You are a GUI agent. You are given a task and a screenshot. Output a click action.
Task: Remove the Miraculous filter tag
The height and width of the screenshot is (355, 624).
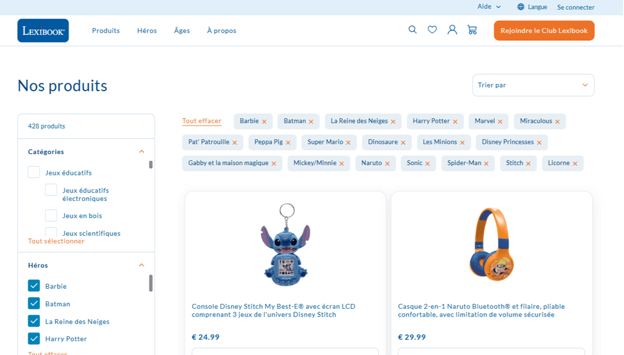tap(558, 122)
